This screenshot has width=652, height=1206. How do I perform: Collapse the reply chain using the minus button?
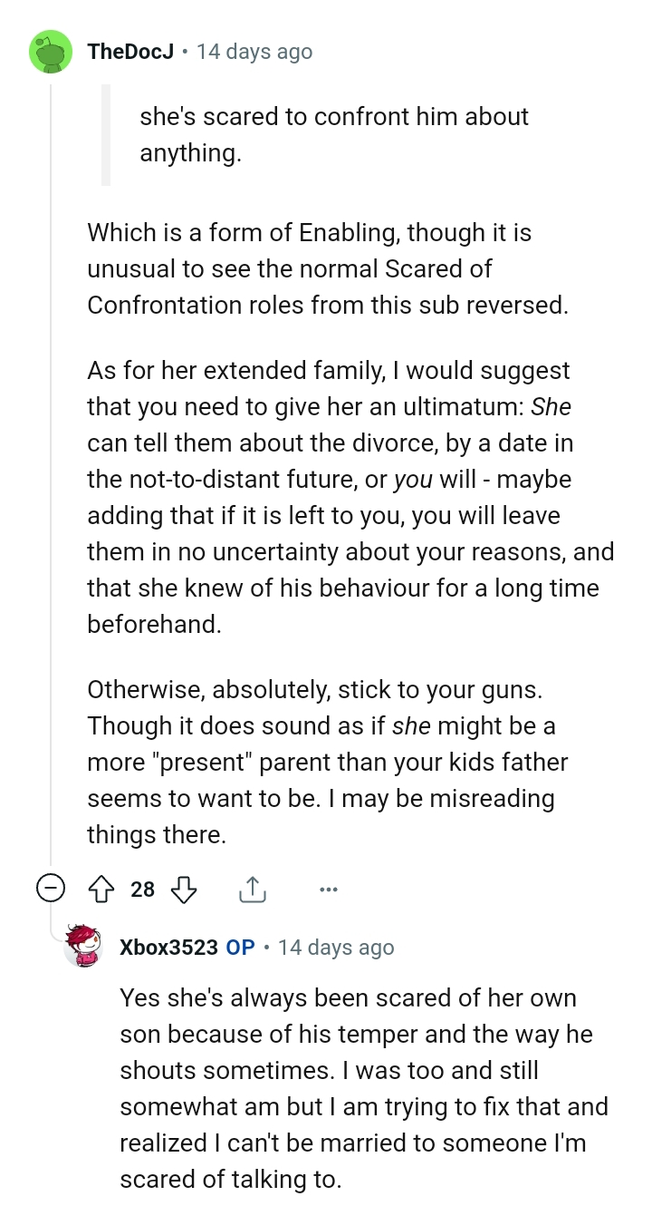pyautogui.click(x=50, y=890)
